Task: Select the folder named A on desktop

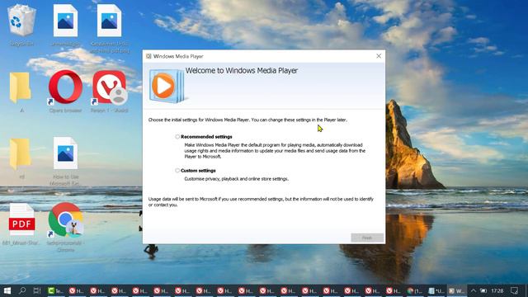Action: point(21,92)
